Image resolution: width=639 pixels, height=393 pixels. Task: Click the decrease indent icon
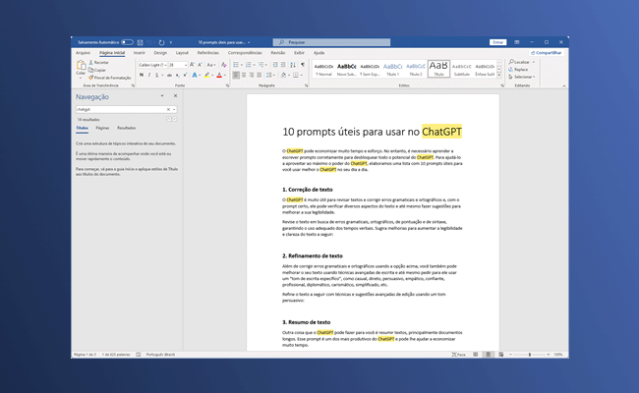click(275, 65)
